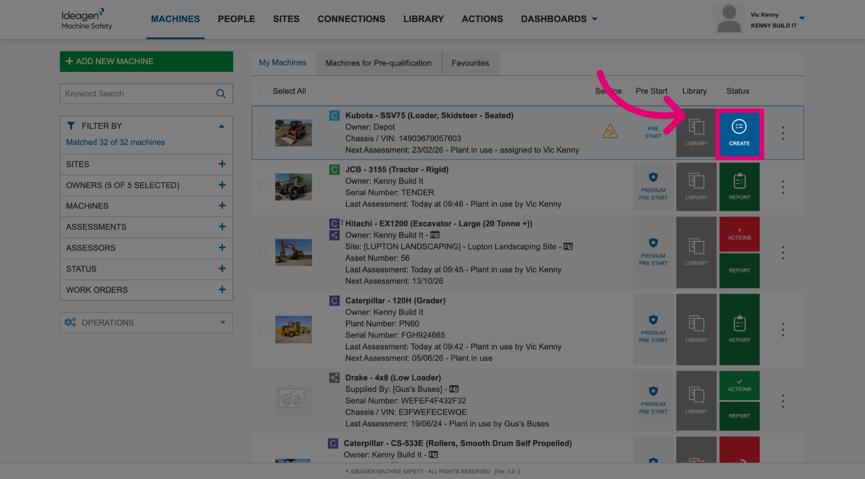Open the three-dot menu for Hitachi EX1200
The height and width of the screenshot is (479, 865).
click(783, 253)
